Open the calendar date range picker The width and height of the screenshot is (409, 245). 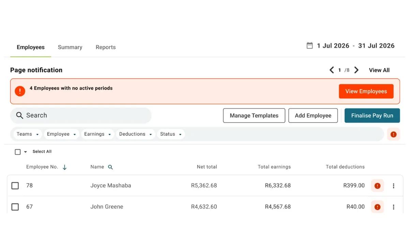click(309, 45)
